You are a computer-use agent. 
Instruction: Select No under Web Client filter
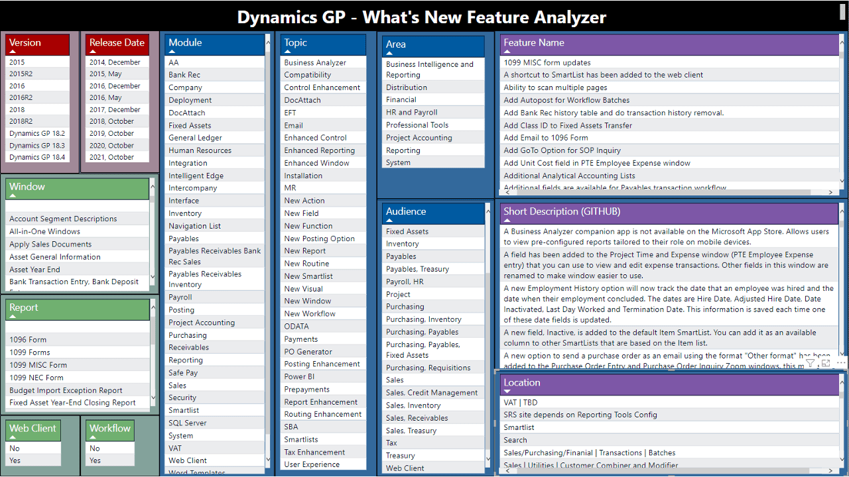[x=15, y=449]
